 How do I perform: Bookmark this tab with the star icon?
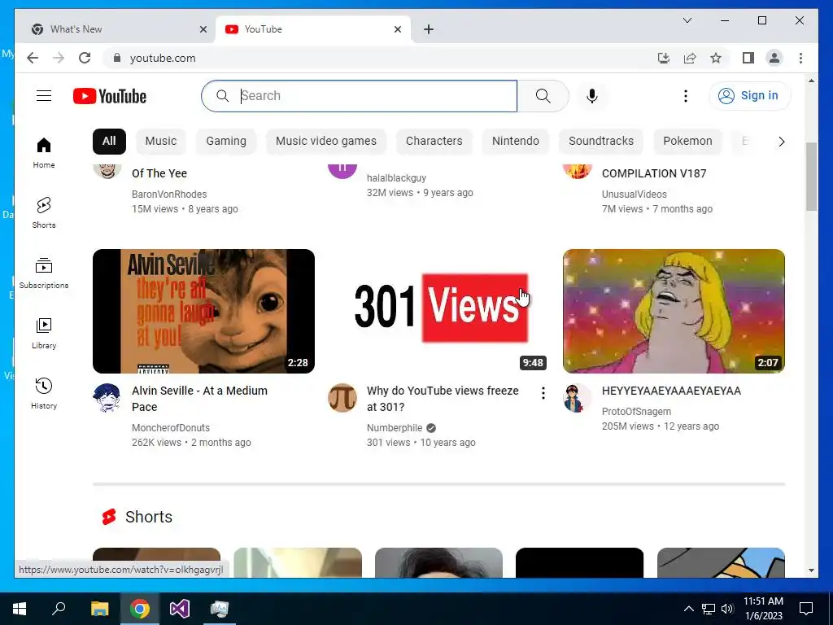[x=716, y=58]
